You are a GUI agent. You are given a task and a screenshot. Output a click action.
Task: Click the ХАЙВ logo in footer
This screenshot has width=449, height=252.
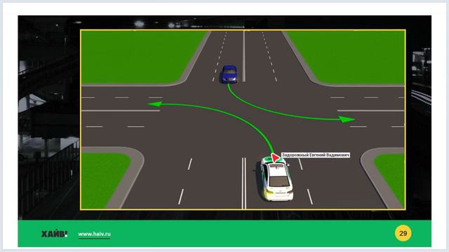54,234
